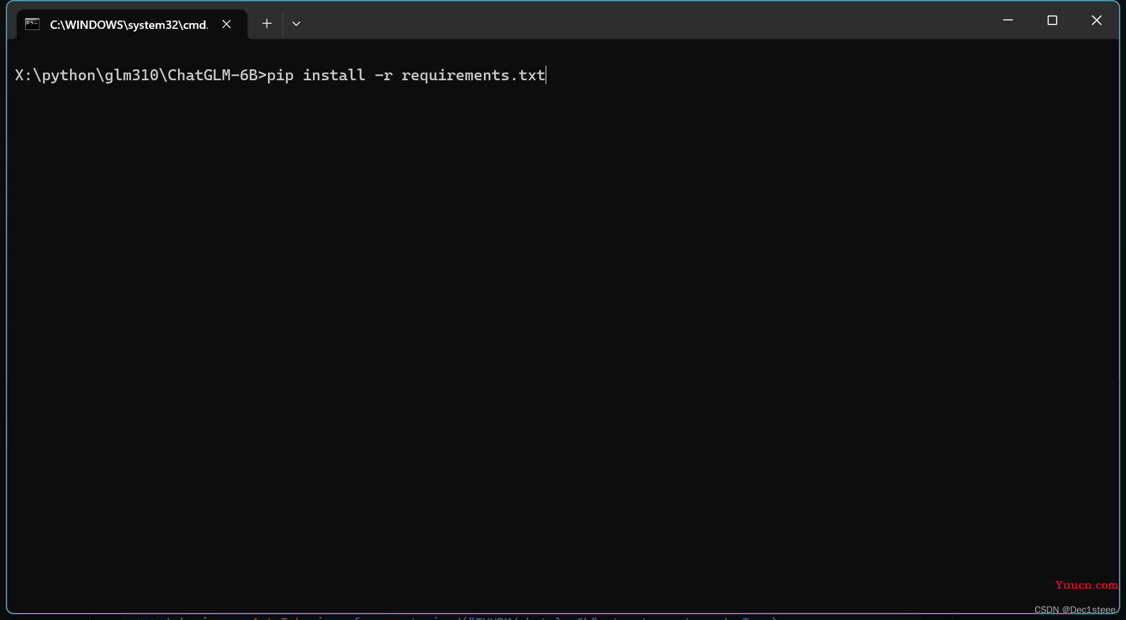Viewport: 1126px width, 620px height.
Task: Click the word "install" in the command line
Action: coord(334,75)
